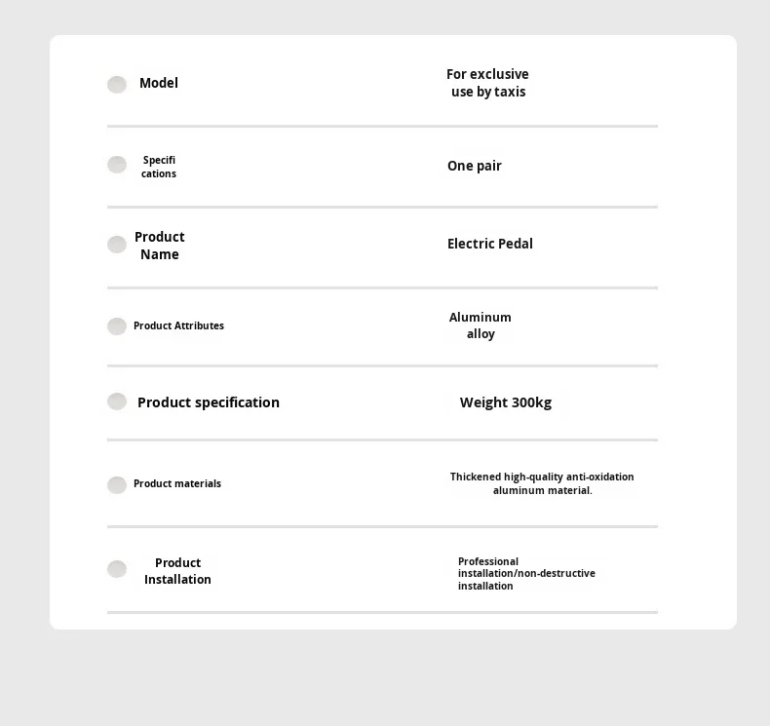This screenshot has width=770, height=726.
Task: Click the Product materials label
Action: 177,484
